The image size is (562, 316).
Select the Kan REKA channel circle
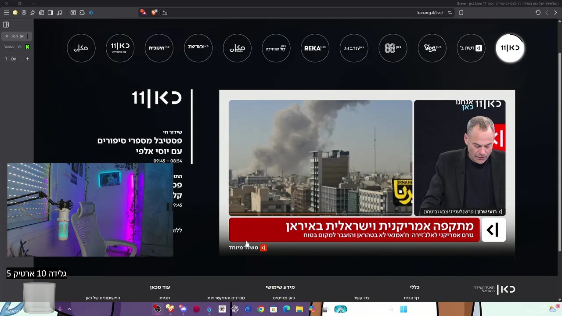315,48
